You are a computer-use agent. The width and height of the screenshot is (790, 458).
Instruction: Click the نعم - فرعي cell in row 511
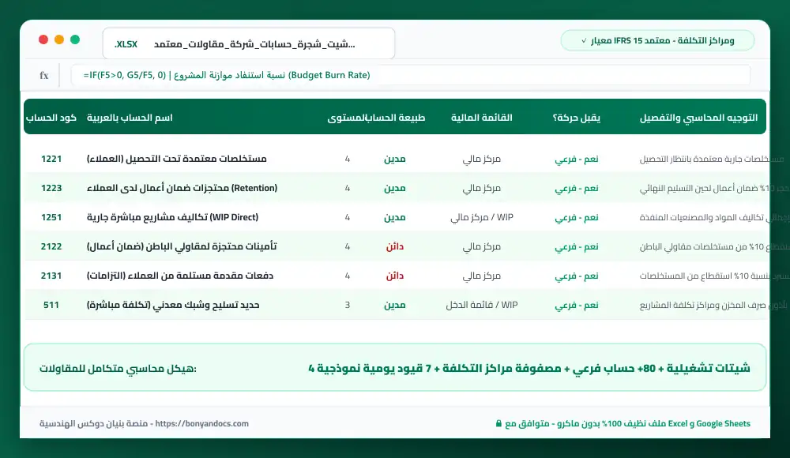577,306
